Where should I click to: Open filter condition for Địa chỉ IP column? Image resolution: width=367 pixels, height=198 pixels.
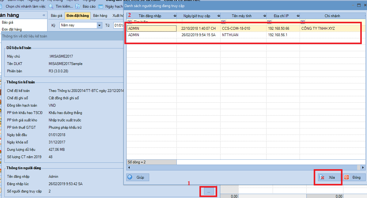pyautogui.click(x=269, y=22)
